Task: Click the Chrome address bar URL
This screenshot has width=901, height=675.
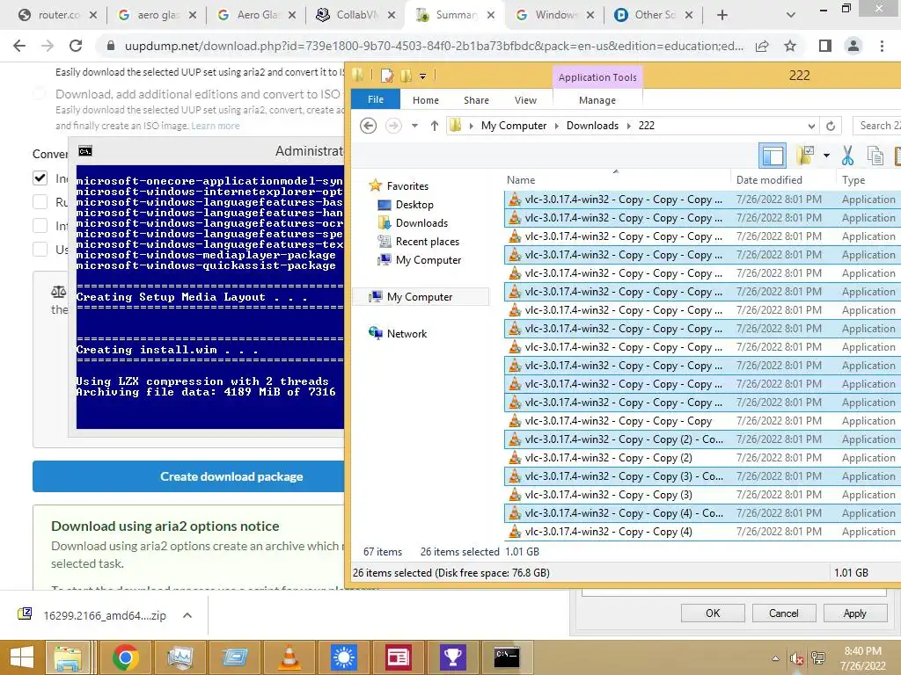Action: point(434,46)
